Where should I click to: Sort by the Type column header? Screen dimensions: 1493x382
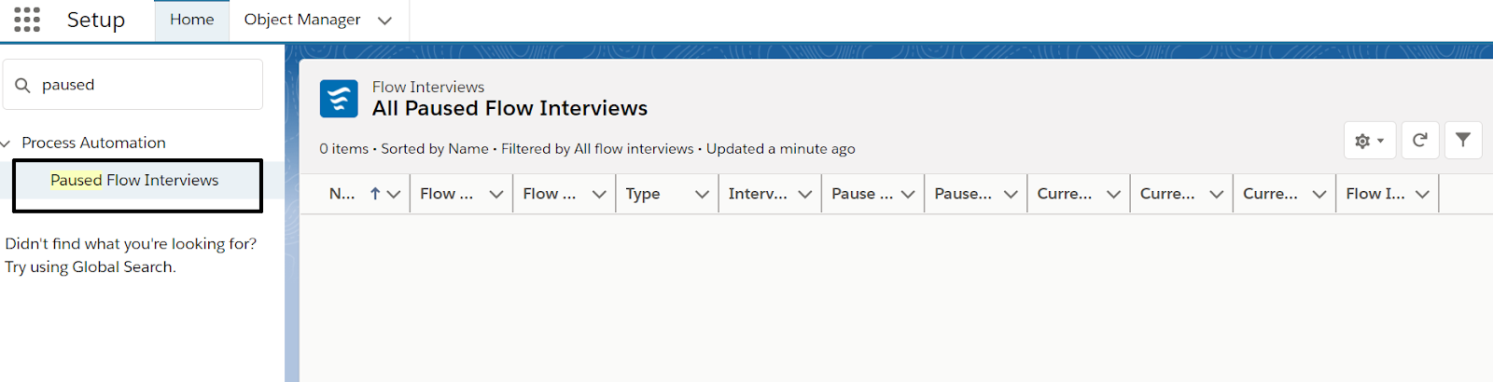click(x=643, y=194)
